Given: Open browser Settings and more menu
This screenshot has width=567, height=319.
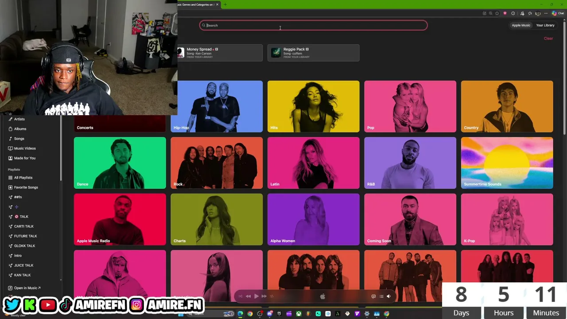Looking at the screenshot, I should click(x=545, y=13).
